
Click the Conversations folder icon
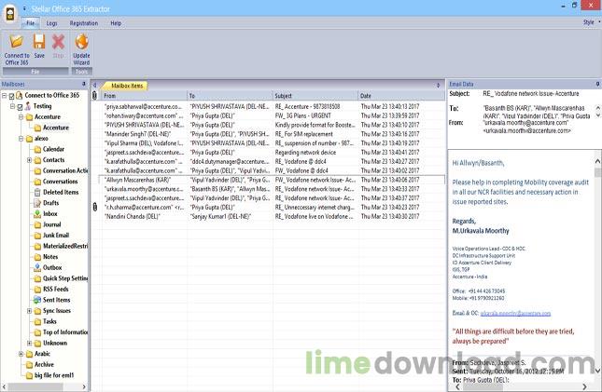coord(37,182)
